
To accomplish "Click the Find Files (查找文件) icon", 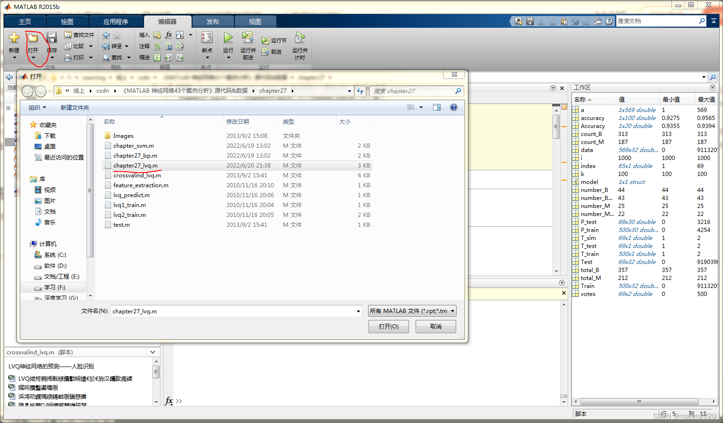I will pos(68,35).
